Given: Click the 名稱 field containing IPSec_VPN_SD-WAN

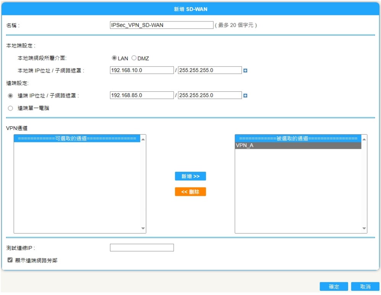Looking at the screenshot, I should point(161,25).
